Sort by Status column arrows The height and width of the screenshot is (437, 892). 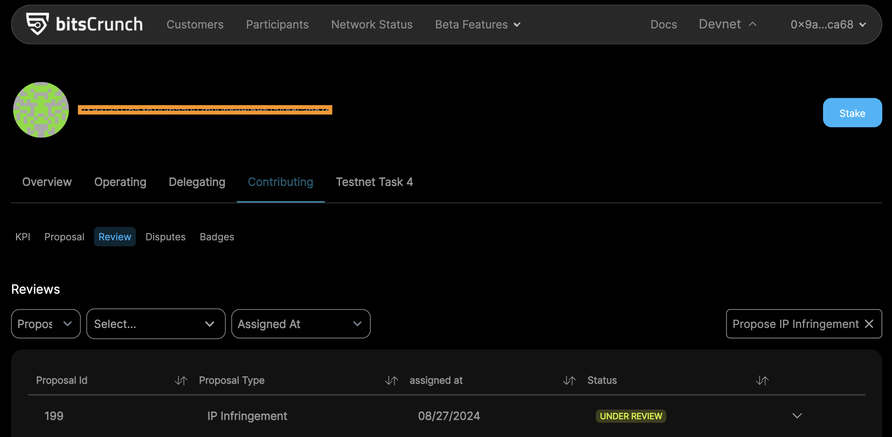[x=762, y=381]
